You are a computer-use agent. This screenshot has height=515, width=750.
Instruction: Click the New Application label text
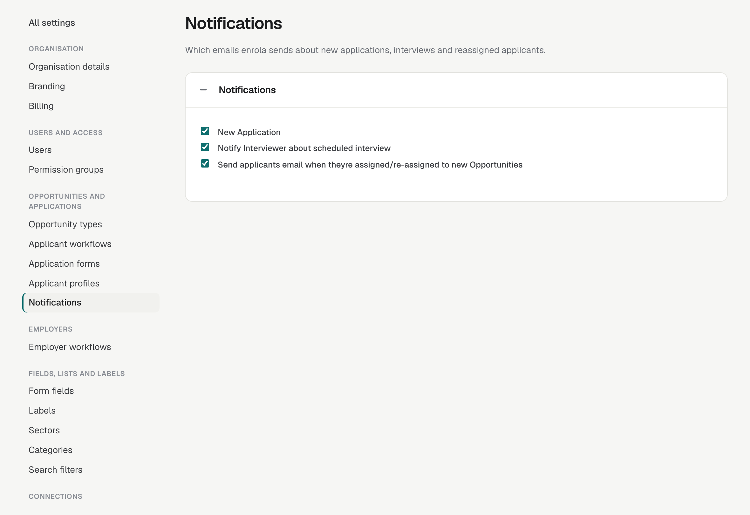[x=249, y=132]
